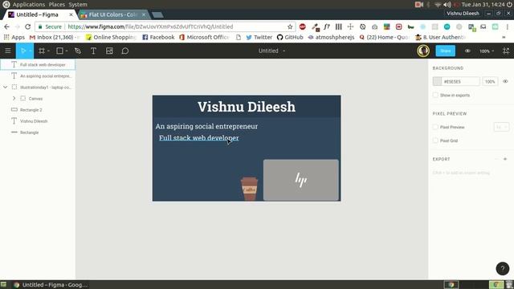Add an export setting with plus icon
Image resolution: width=514 pixels, height=289 pixels.
tap(505, 159)
